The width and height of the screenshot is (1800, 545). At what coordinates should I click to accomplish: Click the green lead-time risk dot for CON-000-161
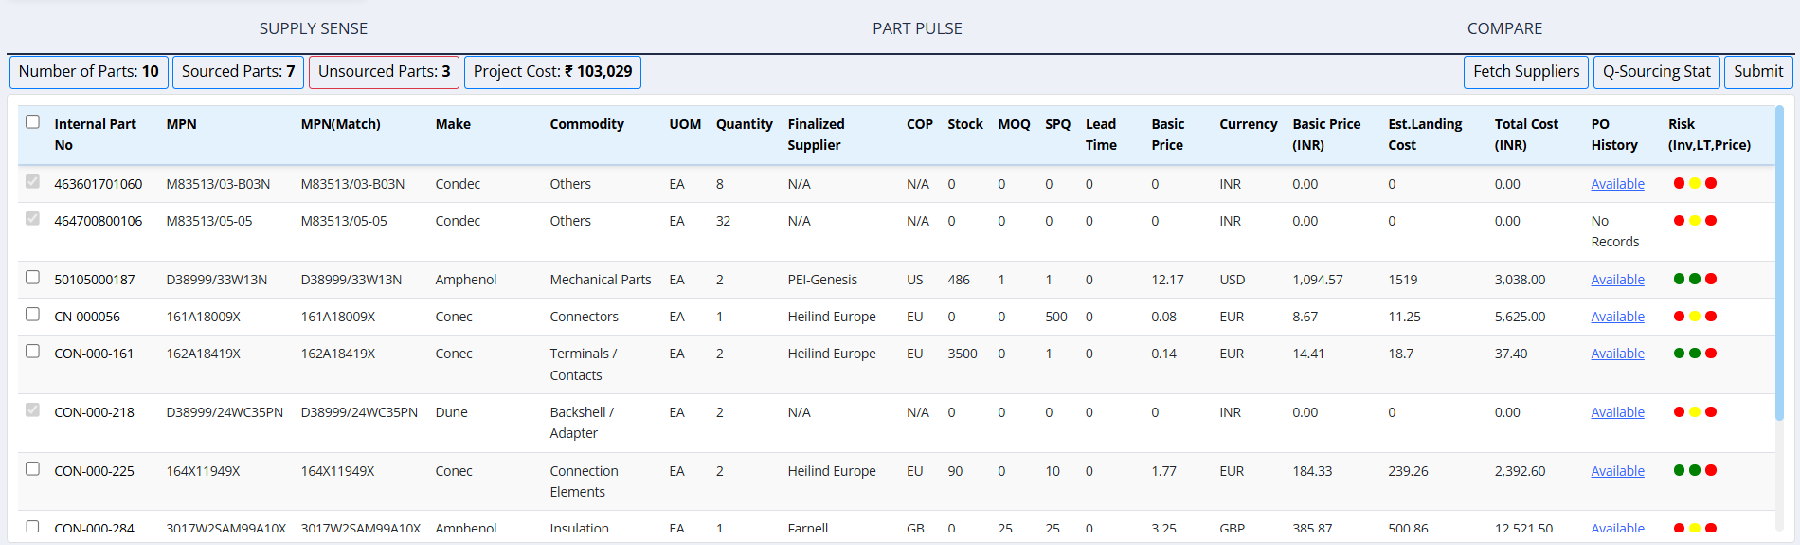point(1695,353)
